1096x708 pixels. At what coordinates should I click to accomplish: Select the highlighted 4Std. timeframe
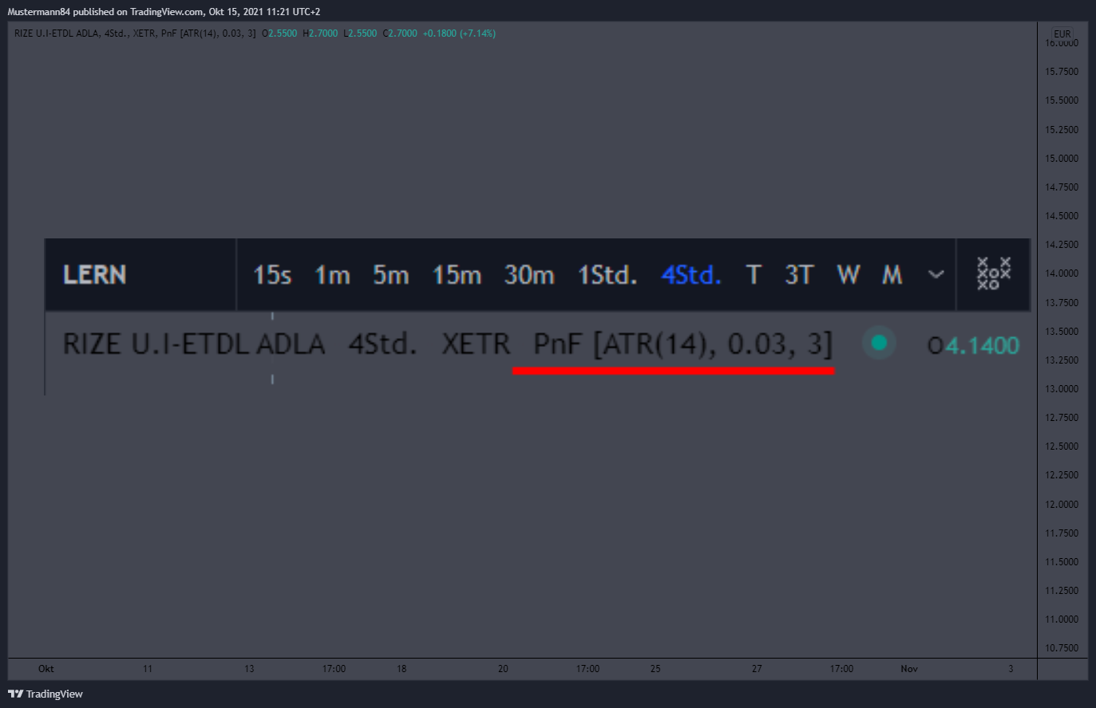click(691, 275)
